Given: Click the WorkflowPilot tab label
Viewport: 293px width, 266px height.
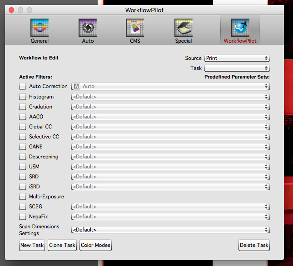Looking at the screenshot, I should [240, 41].
